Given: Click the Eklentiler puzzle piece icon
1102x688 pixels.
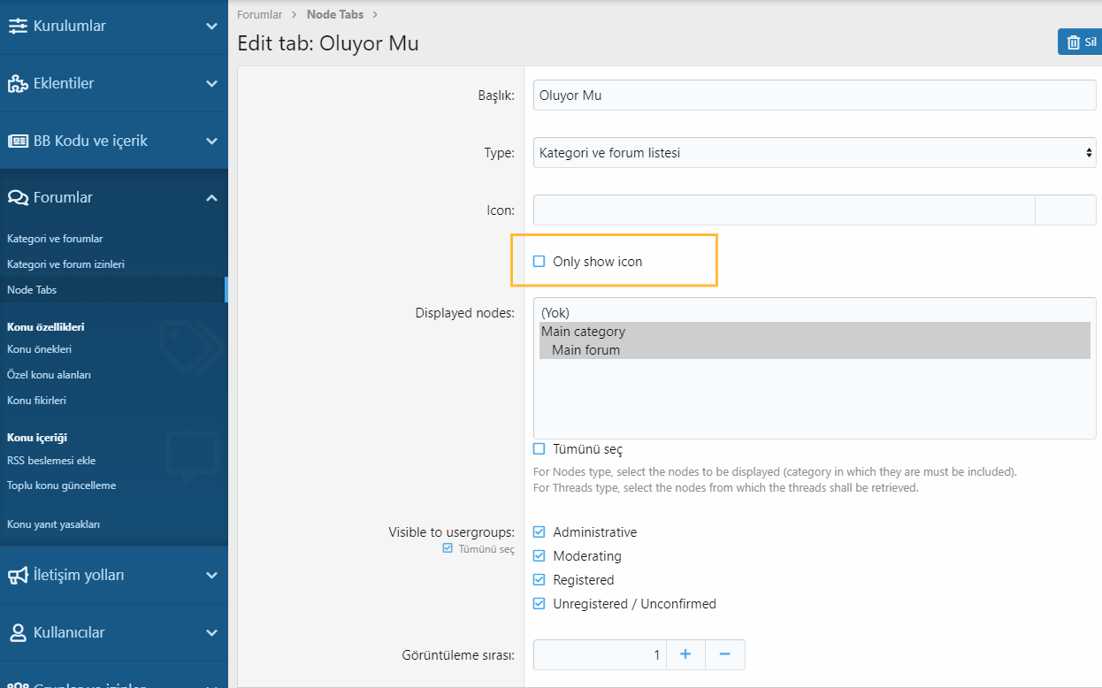Looking at the screenshot, I should [18, 84].
